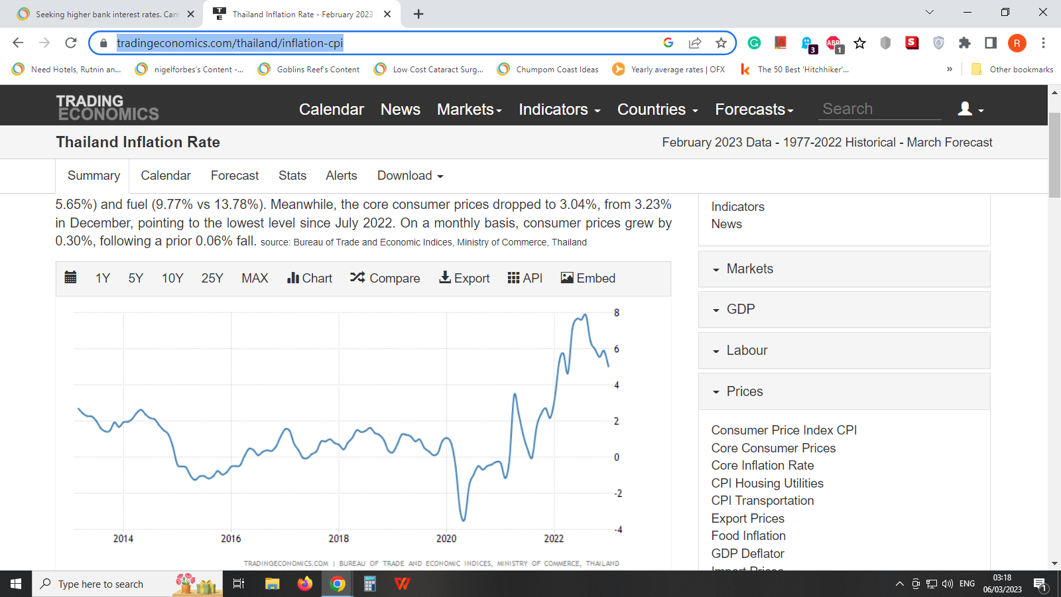The width and height of the screenshot is (1061, 597).
Task: Switch to the Alerts tab
Action: 342,176
